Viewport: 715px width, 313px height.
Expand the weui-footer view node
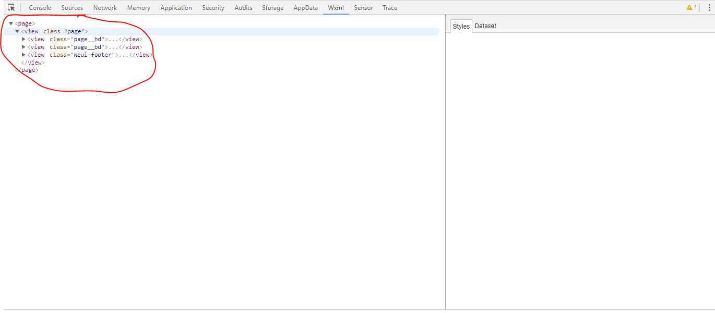23,55
